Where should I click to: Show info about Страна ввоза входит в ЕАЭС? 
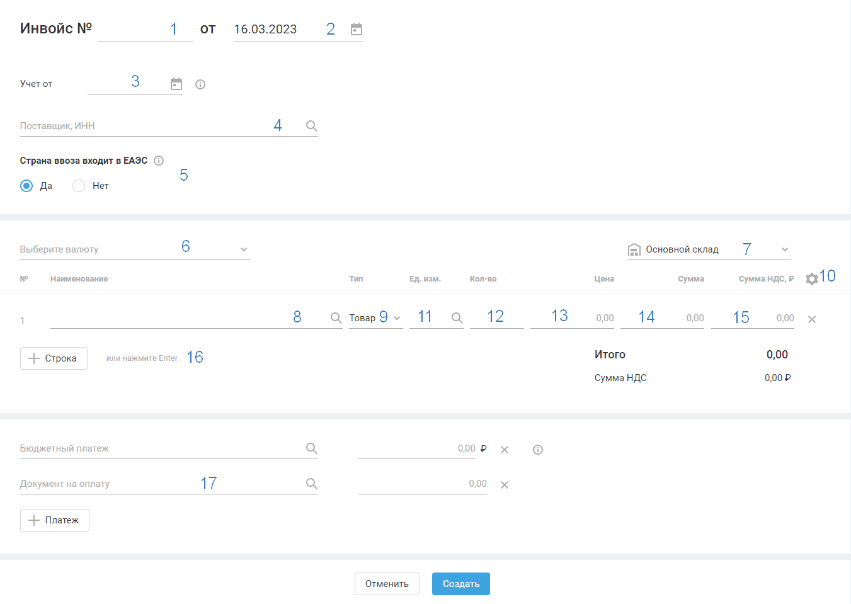[159, 161]
